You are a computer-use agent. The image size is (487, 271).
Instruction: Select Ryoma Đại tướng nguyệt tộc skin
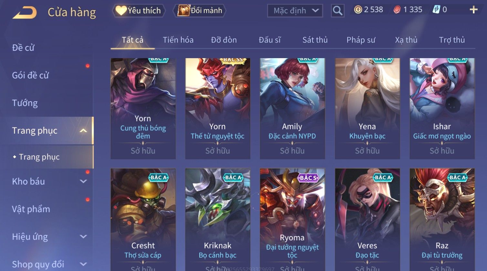[292, 219]
